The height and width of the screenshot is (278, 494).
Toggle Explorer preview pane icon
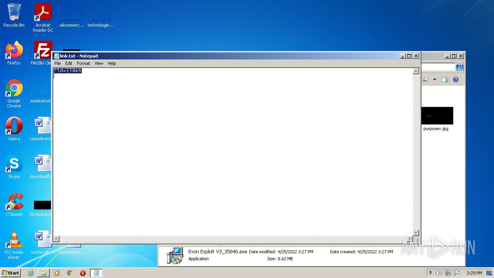[445, 80]
